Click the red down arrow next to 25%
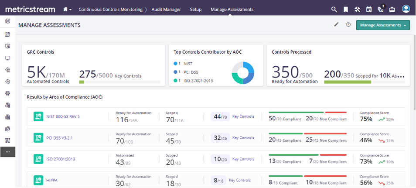 click(382, 183)
